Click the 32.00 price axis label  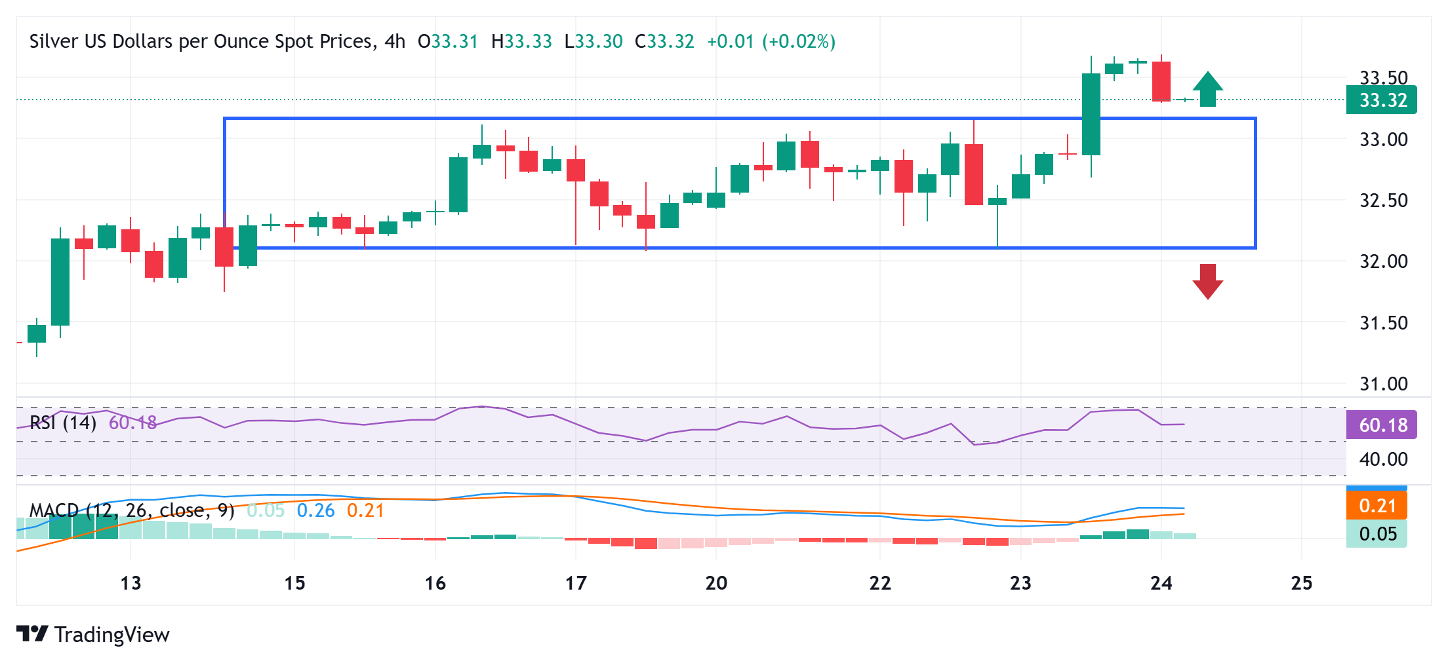tap(1384, 261)
